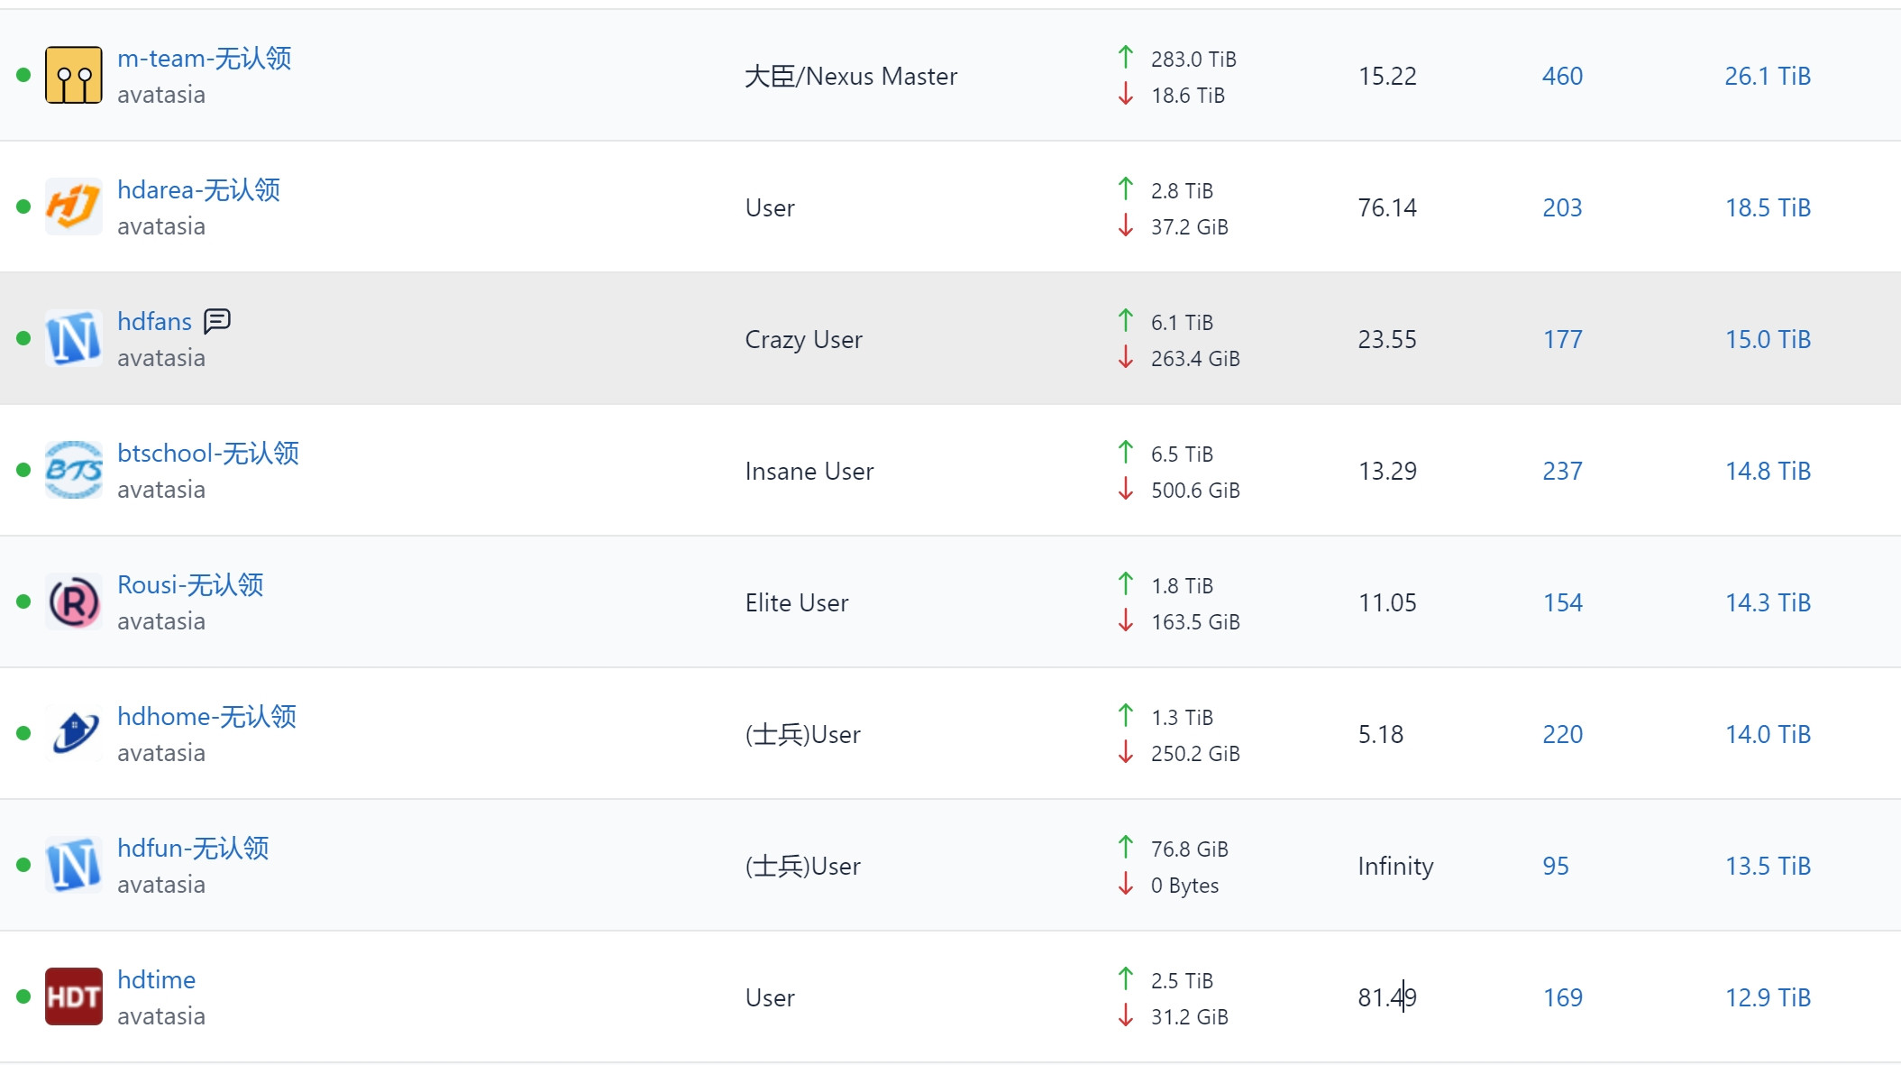Click the Rousi pink R logo

pos(73,601)
